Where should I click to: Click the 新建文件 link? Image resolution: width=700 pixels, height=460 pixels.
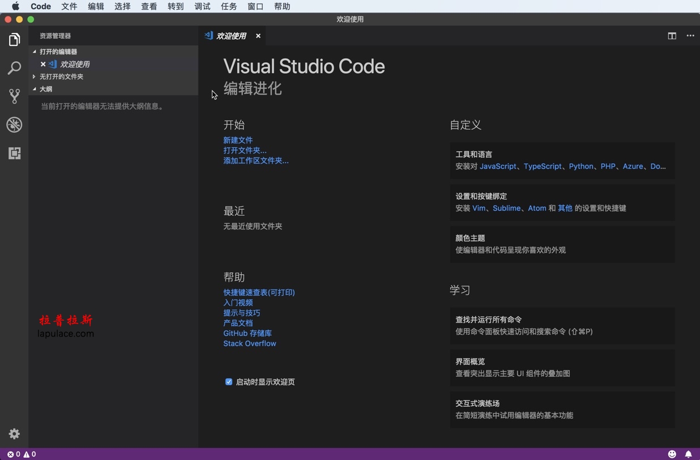[238, 140]
